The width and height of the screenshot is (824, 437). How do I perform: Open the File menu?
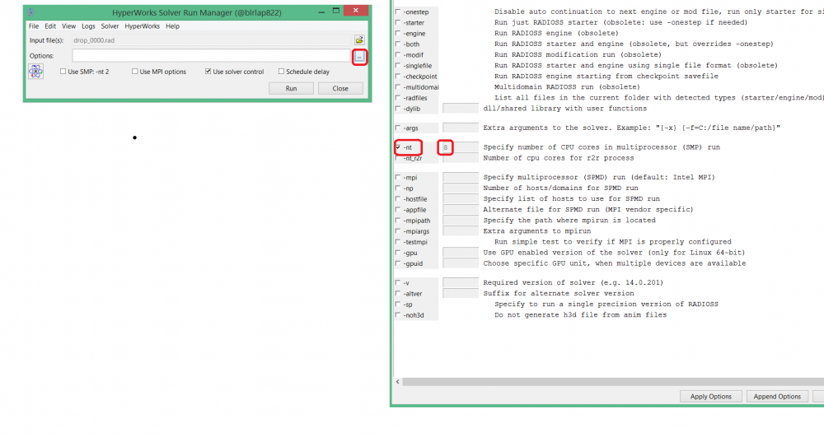pyautogui.click(x=34, y=26)
